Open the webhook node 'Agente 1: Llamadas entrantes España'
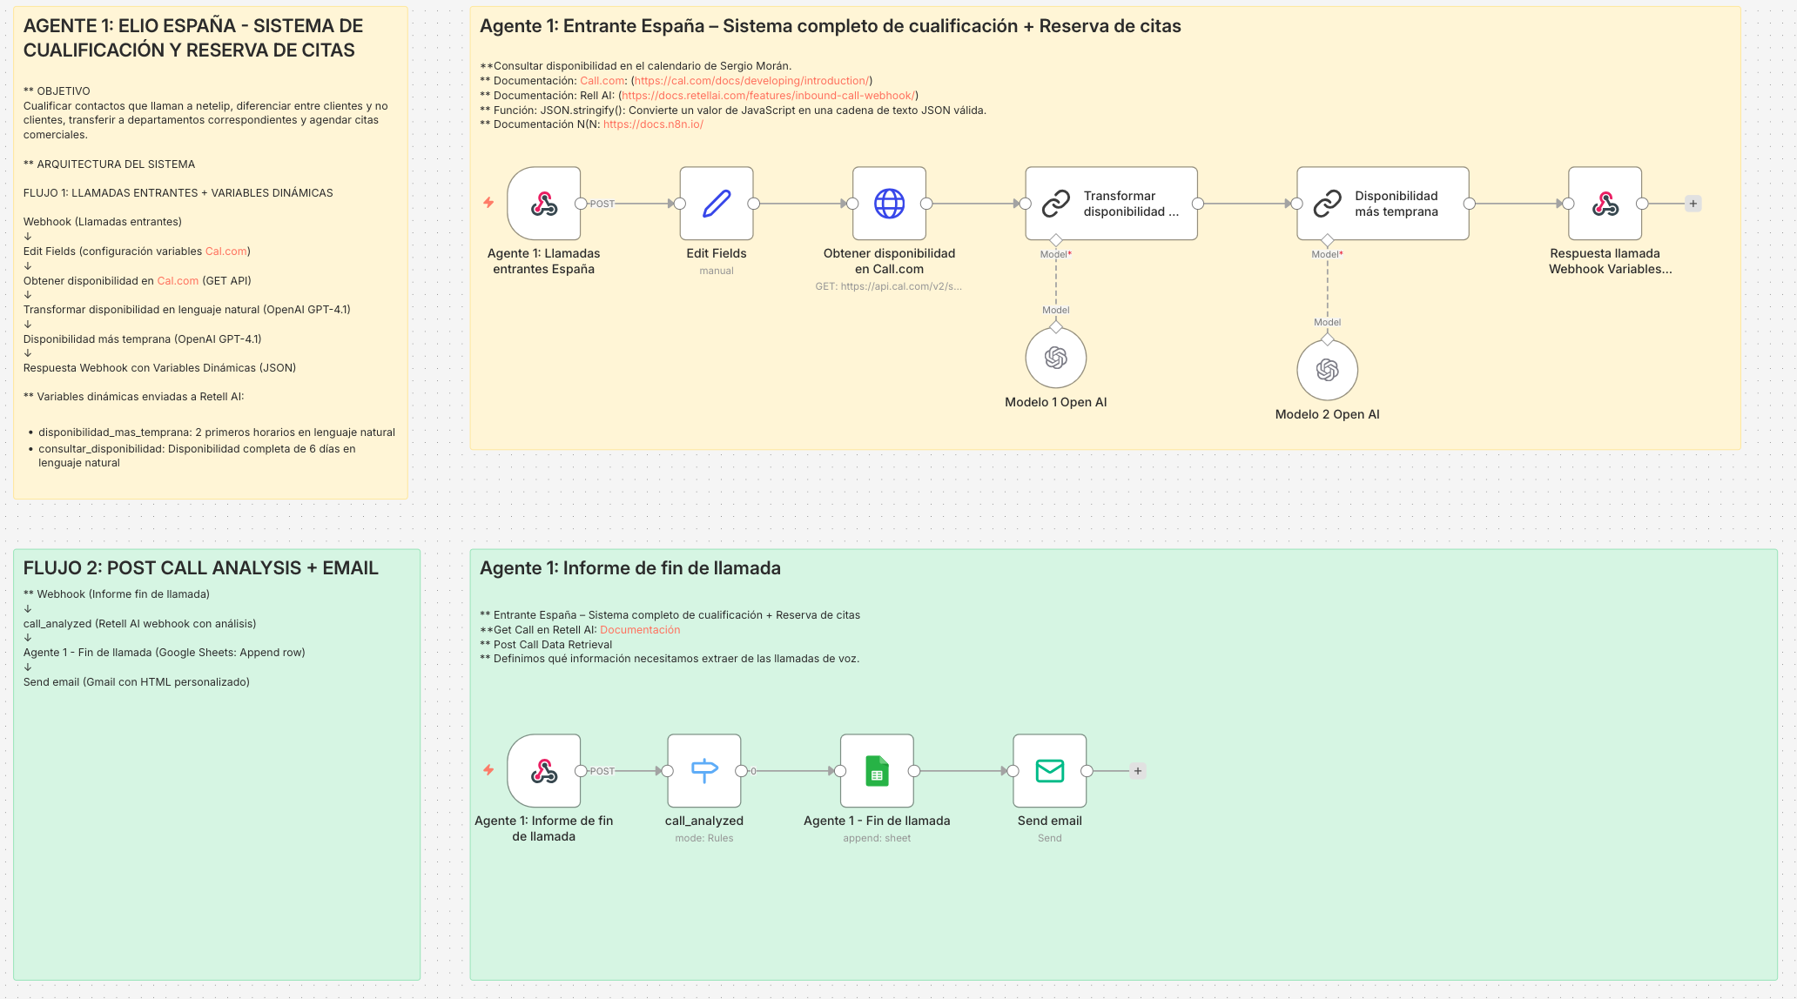Image resolution: width=1797 pixels, height=999 pixels. coord(544,204)
